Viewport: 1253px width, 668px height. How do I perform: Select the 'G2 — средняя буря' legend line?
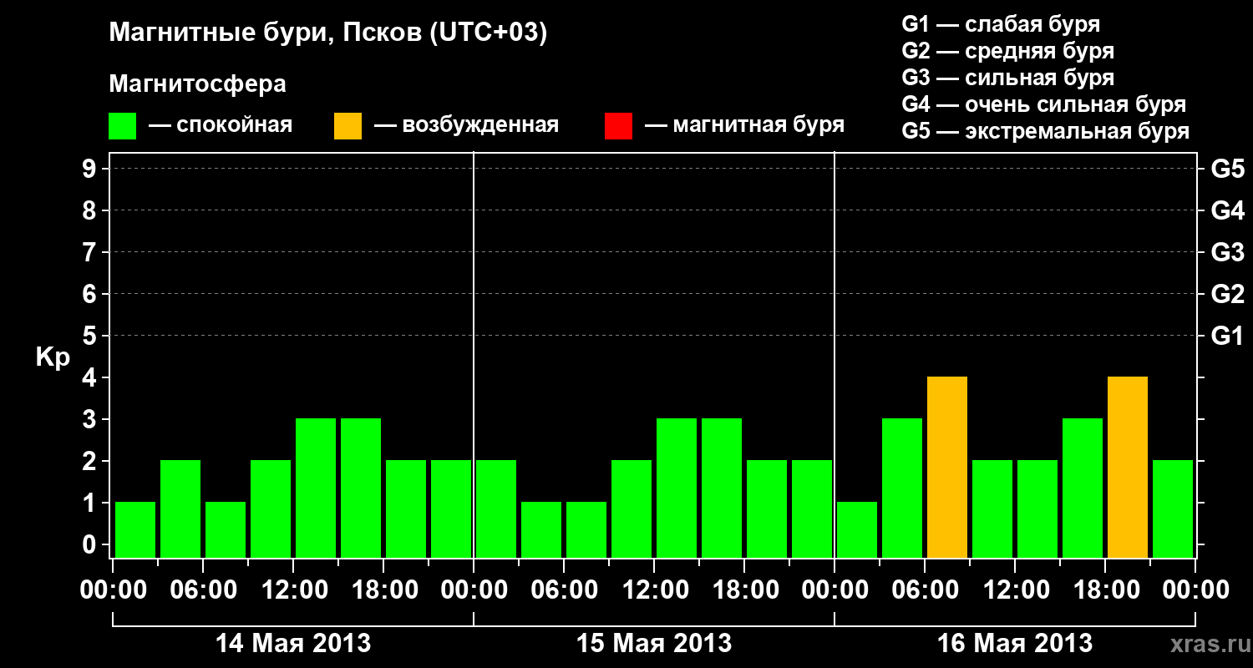[1008, 51]
